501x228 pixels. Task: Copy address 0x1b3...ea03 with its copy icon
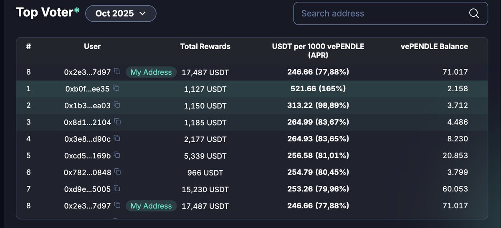[117, 105]
